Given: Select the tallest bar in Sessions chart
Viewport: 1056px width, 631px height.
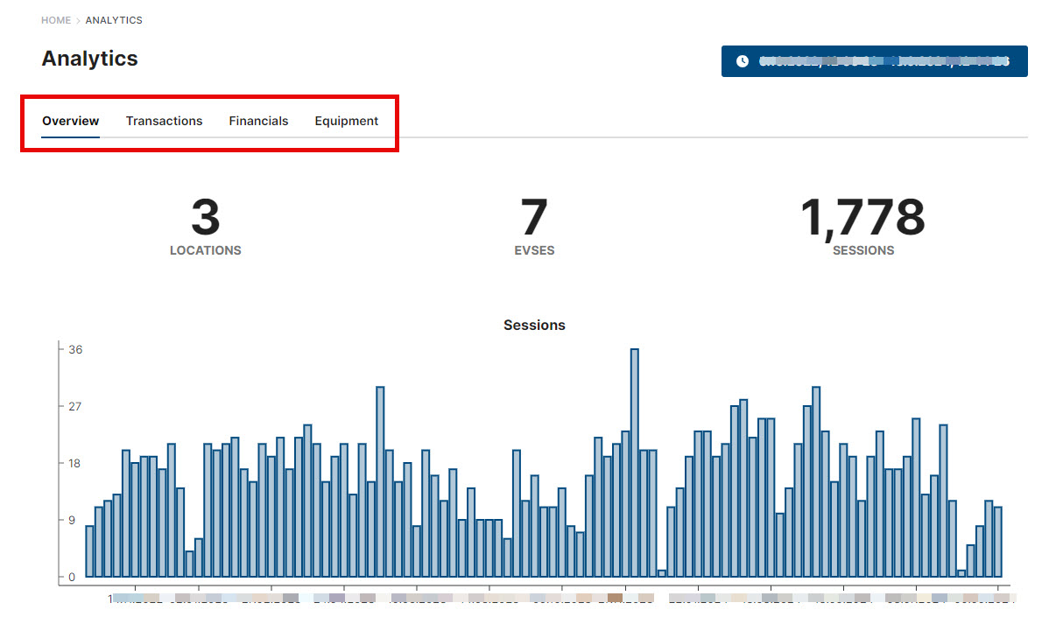Looking at the screenshot, I should 635,463.
